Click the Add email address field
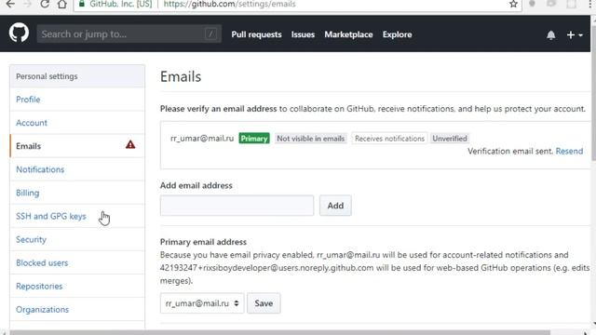Viewport: 596px width, 335px height. click(x=237, y=206)
